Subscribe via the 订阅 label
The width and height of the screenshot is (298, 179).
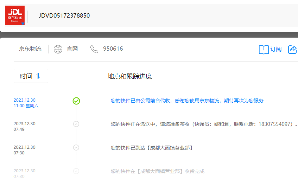(276, 49)
